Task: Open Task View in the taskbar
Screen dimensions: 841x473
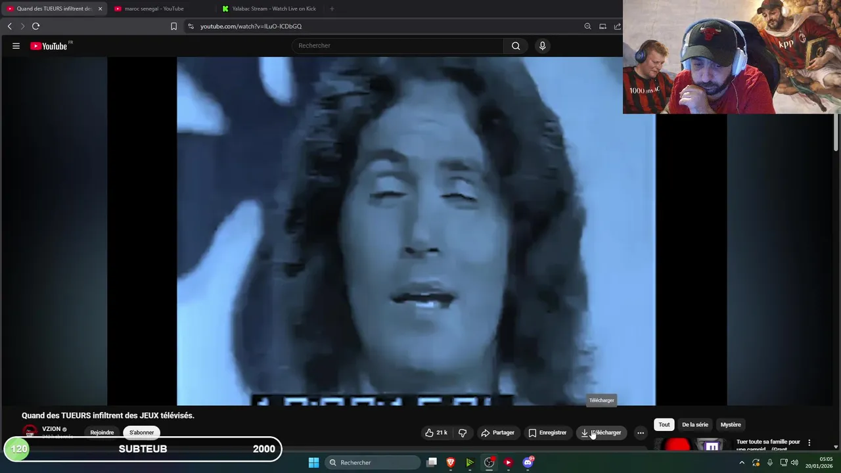Action: [432, 462]
